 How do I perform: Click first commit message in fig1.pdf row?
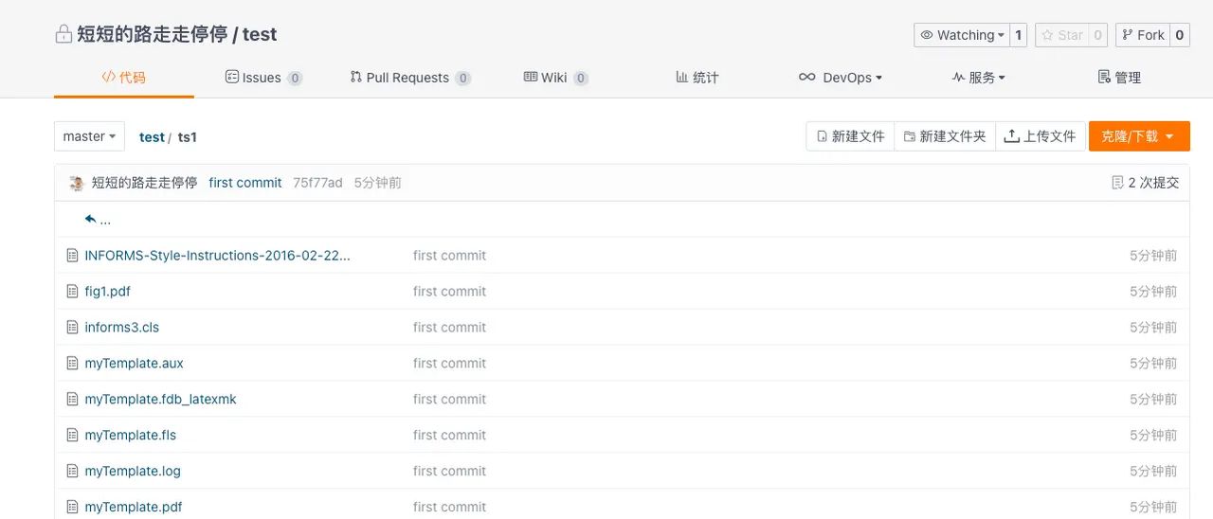[x=449, y=292]
